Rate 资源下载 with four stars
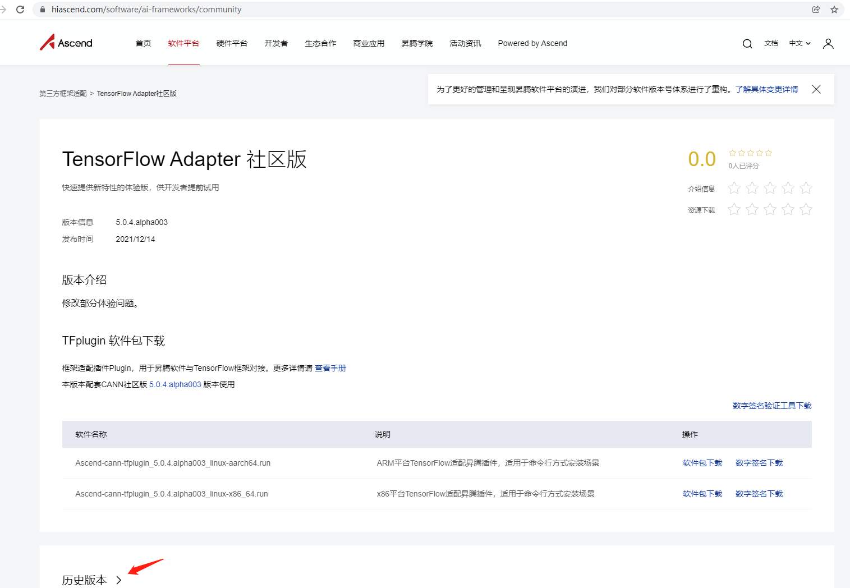 [x=788, y=209]
